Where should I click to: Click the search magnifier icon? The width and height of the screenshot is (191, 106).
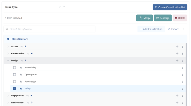7,29
